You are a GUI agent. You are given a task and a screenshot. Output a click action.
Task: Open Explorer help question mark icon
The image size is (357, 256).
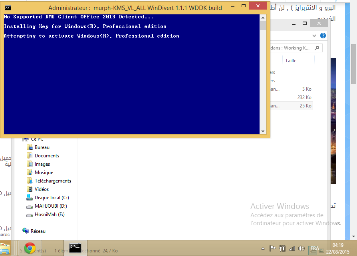point(323,36)
